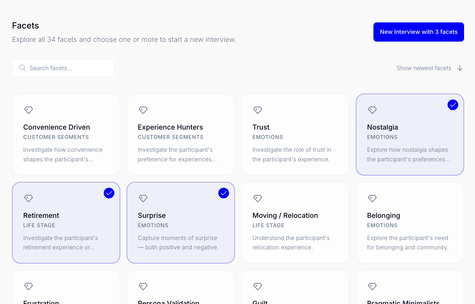This screenshot has height=304, width=475.
Task: Click the diamond icon on Trust card
Action: click(x=258, y=110)
